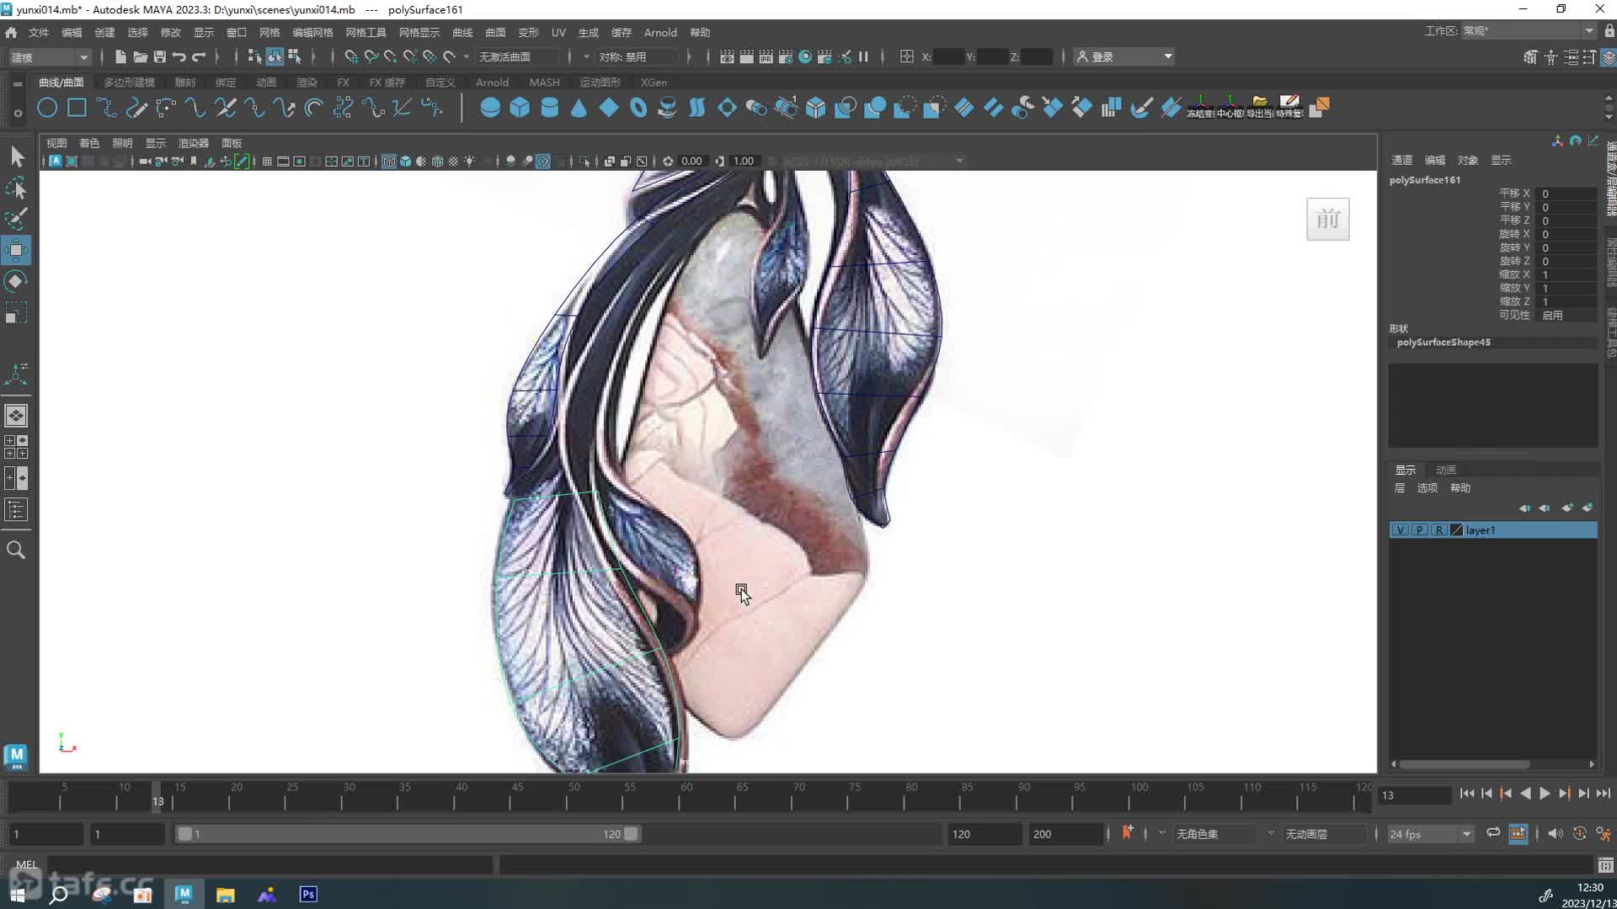The image size is (1617, 909).
Task: Click the freeze transformations shelf icon
Action: pos(1200,107)
